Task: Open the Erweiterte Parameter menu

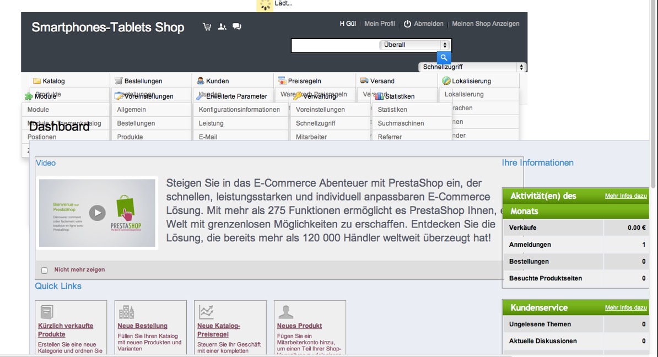Action: 236,96
